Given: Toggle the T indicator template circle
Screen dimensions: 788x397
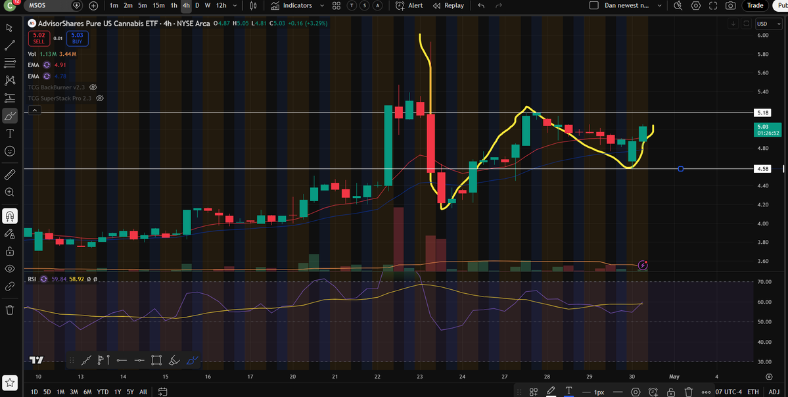Looking at the screenshot, I should pyautogui.click(x=352, y=5).
